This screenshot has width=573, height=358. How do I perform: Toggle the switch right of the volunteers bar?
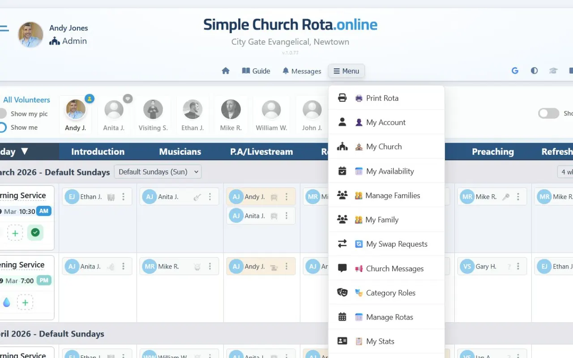[548, 113]
